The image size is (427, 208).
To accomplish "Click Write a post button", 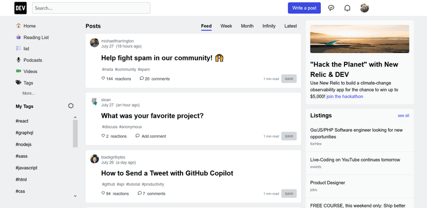I will tap(304, 8).
